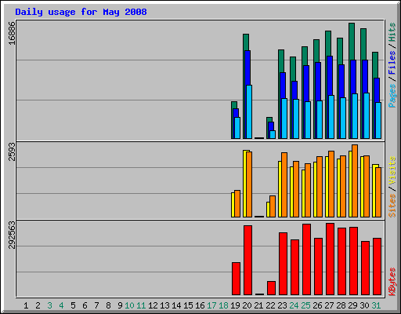Click day label 19 on the x-axis
The height and width of the screenshot is (314, 401).
[235, 305]
